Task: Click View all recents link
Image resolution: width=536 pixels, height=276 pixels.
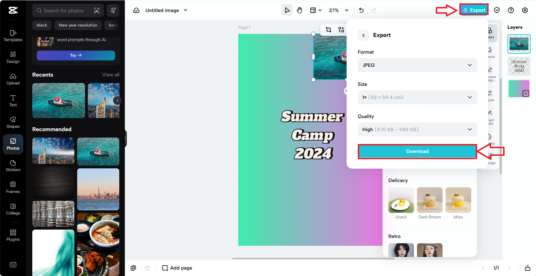Action: point(111,75)
